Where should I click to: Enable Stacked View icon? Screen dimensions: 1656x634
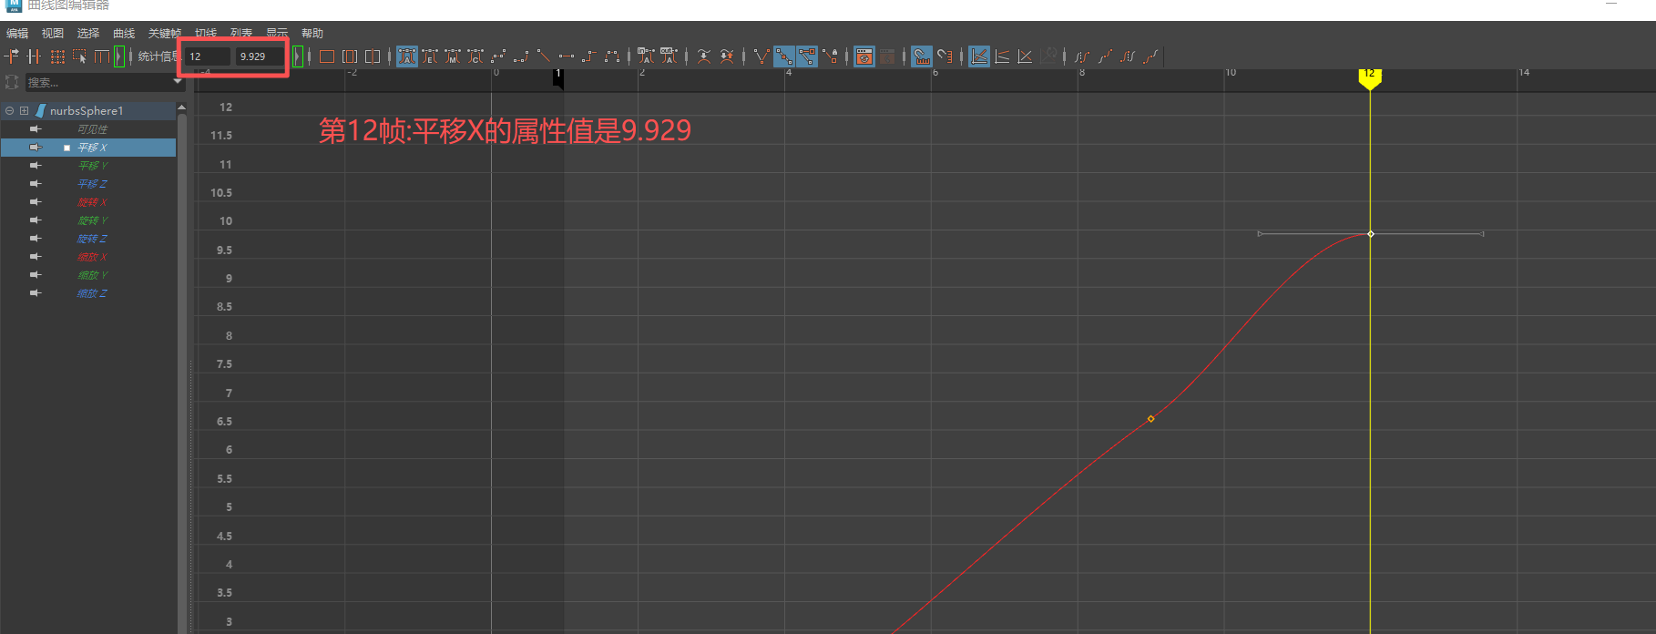tap(1002, 56)
